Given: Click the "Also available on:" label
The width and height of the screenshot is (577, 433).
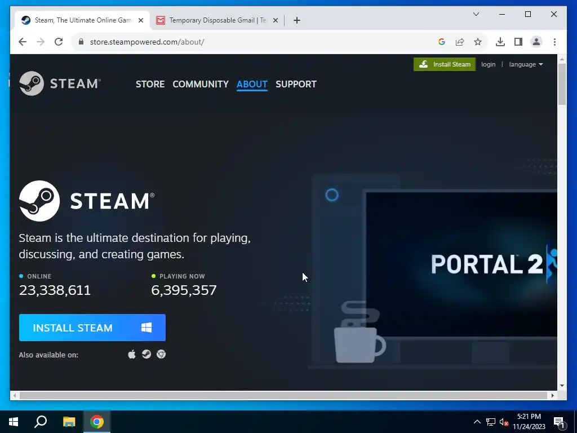Looking at the screenshot, I should (x=48, y=355).
